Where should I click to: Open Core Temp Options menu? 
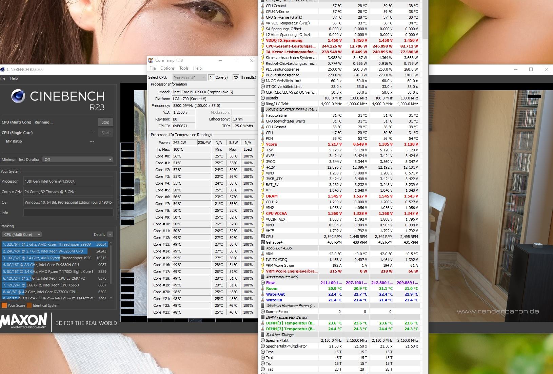[167, 68]
